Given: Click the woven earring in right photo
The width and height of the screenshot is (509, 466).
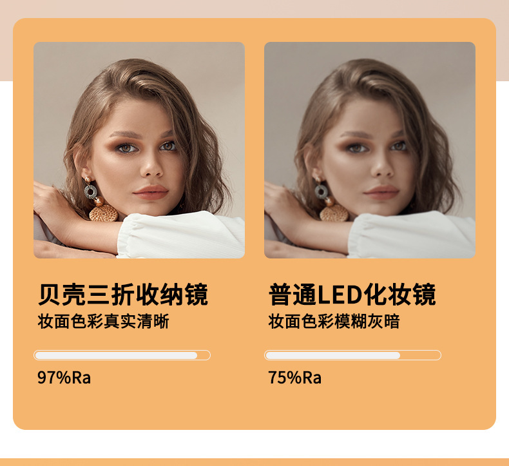Looking at the screenshot, I should pos(334,213).
